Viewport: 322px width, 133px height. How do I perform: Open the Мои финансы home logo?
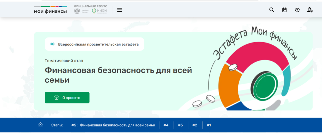[x=50, y=10]
